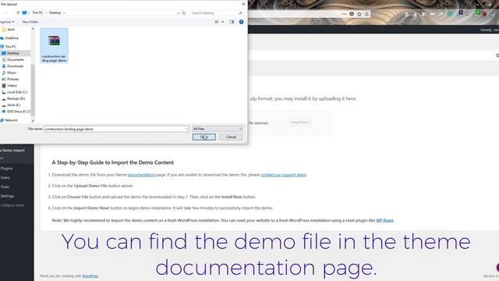Open Tools in the WordPress sidebar

click(5, 187)
